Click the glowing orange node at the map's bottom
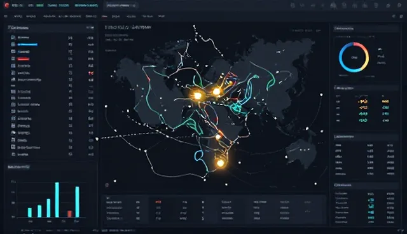 (220, 163)
